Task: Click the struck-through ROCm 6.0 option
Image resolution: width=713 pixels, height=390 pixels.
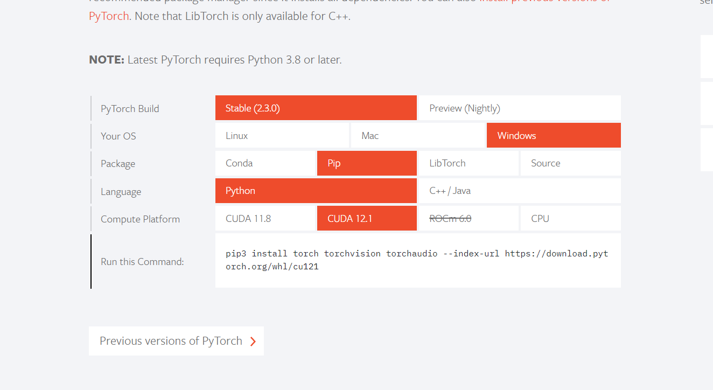Action: [469, 218]
